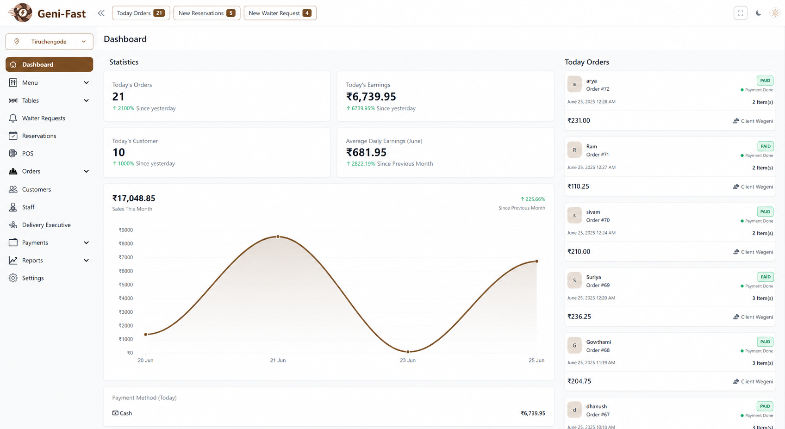Click Sales This Month ₹17,048.85 value
The image size is (785, 429).
click(x=134, y=198)
